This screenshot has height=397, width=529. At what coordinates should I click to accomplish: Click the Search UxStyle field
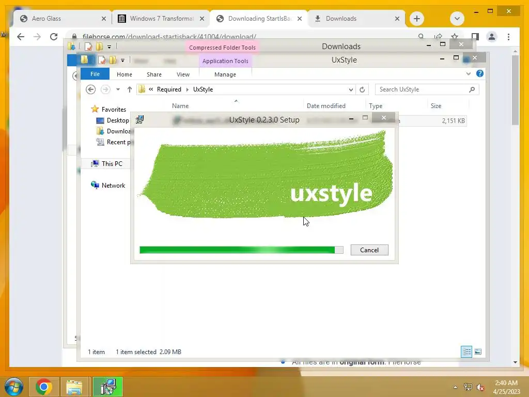coord(427,89)
